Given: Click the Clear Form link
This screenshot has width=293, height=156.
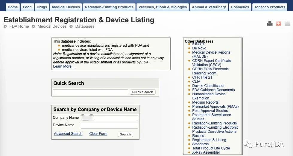Looking at the screenshot, I should [x=98, y=133].
